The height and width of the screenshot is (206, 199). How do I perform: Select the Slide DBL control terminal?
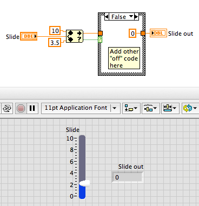(x=29, y=36)
